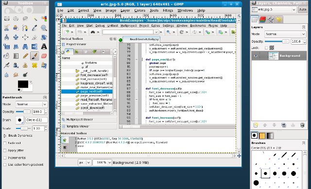Click the Auto button in Layers dialog
311x189 pixels.
tap(303, 10)
